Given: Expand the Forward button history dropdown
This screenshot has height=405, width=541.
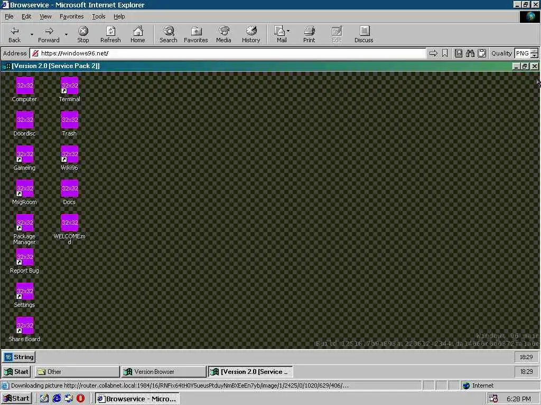Looking at the screenshot, I should pos(66,34).
